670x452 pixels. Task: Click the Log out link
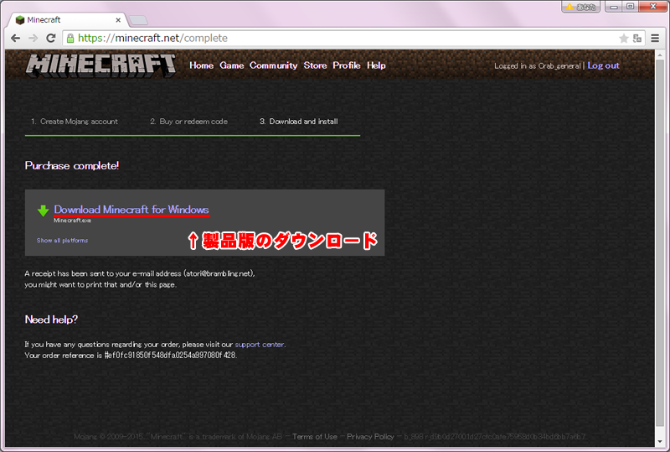pyautogui.click(x=603, y=65)
